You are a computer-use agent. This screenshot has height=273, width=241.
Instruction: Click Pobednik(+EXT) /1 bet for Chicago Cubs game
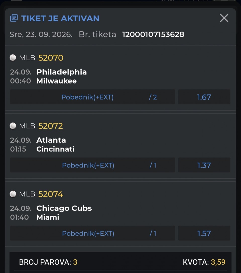point(93,233)
